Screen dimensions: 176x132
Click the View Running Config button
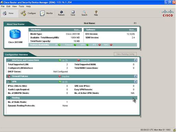[x=125, y=54]
